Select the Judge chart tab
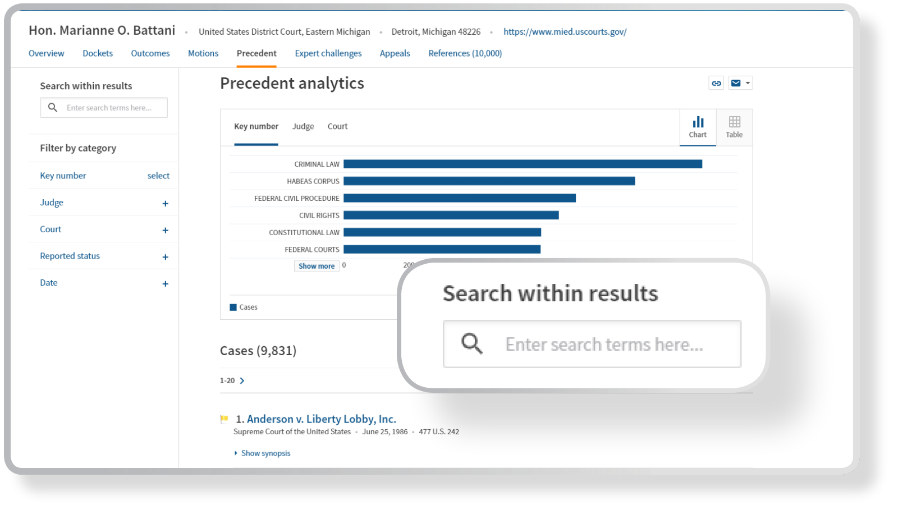The width and height of the screenshot is (898, 505). pyautogui.click(x=303, y=127)
